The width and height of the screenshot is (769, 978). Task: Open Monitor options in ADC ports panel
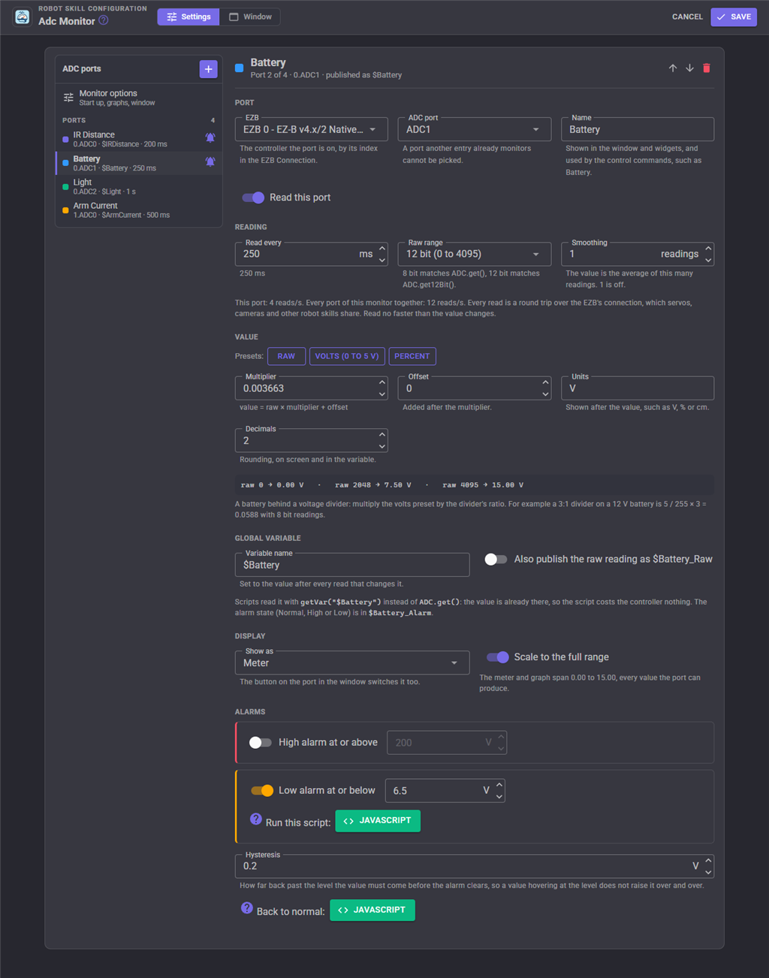[x=139, y=98]
